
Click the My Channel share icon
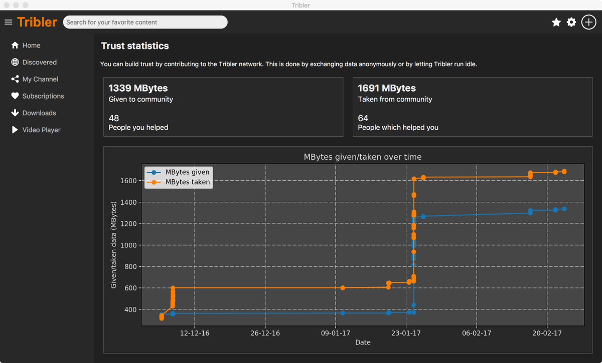(x=15, y=79)
